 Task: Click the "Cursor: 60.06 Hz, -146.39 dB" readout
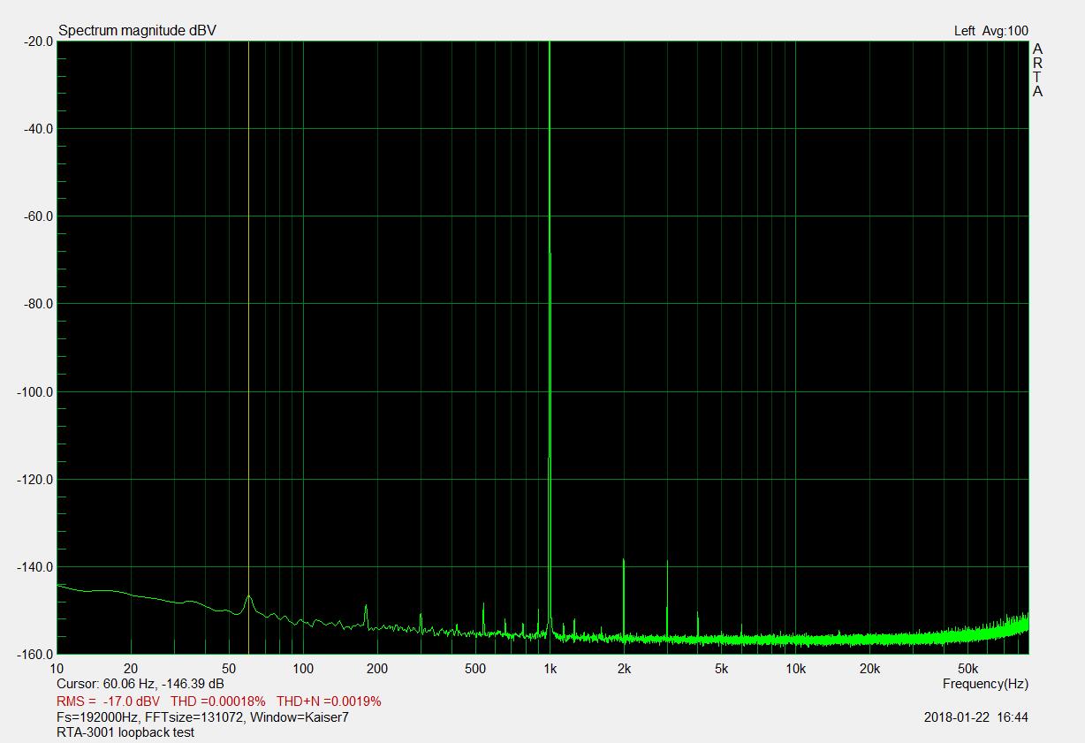pos(140,684)
